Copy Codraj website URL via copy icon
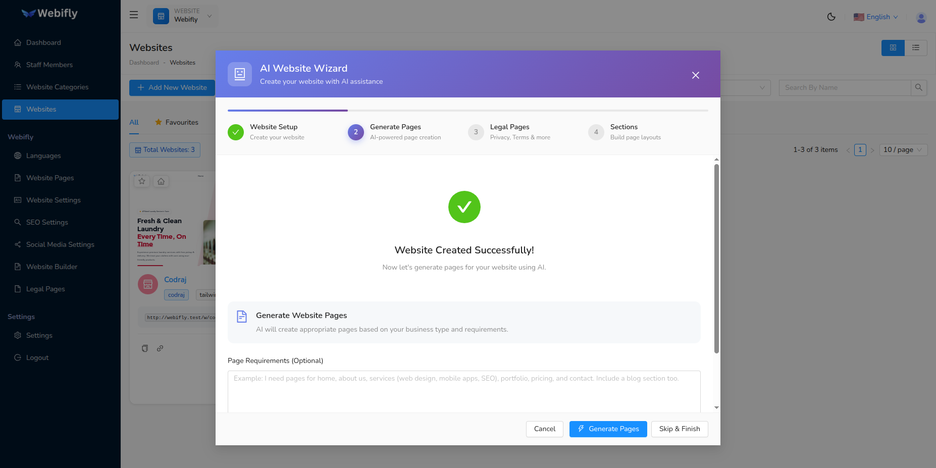This screenshot has width=936, height=468. tap(145, 348)
